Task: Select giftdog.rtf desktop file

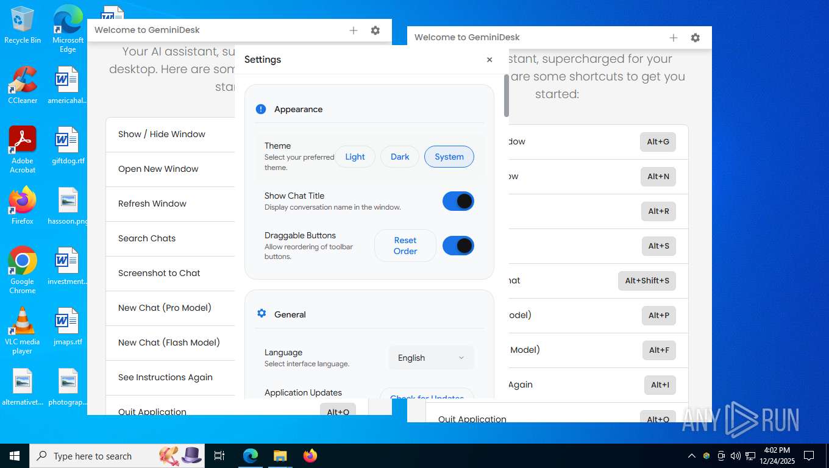Action: (68, 146)
